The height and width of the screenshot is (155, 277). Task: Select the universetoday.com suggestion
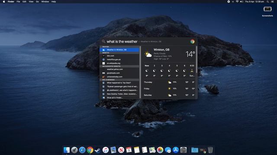(x=119, y=77)
